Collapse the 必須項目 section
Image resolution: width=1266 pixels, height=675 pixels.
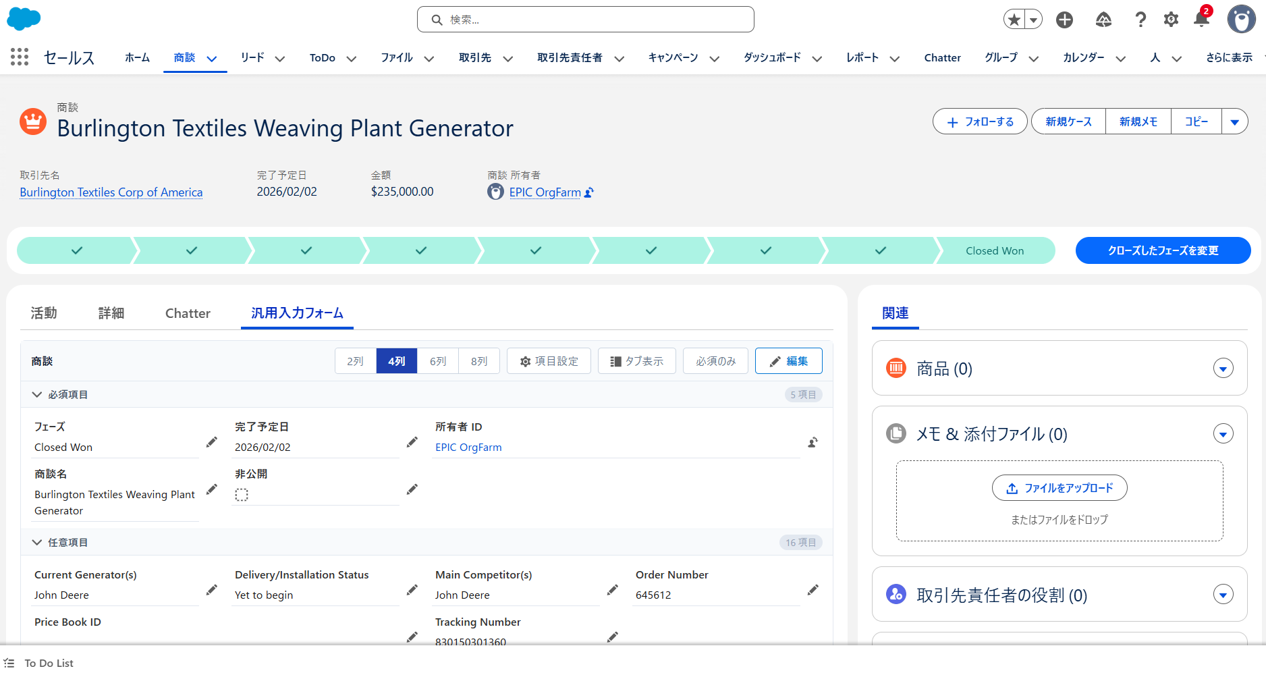tap(37, 394)
